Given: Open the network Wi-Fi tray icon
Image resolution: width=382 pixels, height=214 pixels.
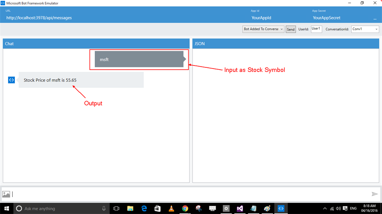Looking at the screenshot, I should point(332,208).
